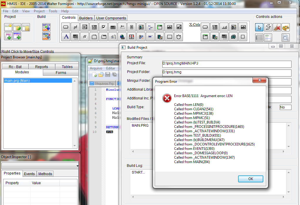Image resolution: width=300 pixels, height=205 pixels.
Task: Switch to Events tab in Object Inspector
Action: (x=29, y=174)
